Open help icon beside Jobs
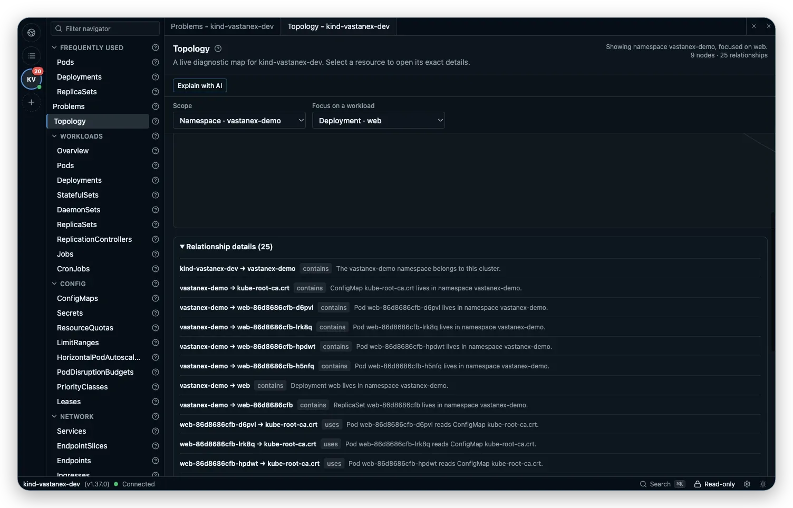Image resolution: width=793 pixels, height=508 pixels. pyautogui.click(x=155, y=254)
